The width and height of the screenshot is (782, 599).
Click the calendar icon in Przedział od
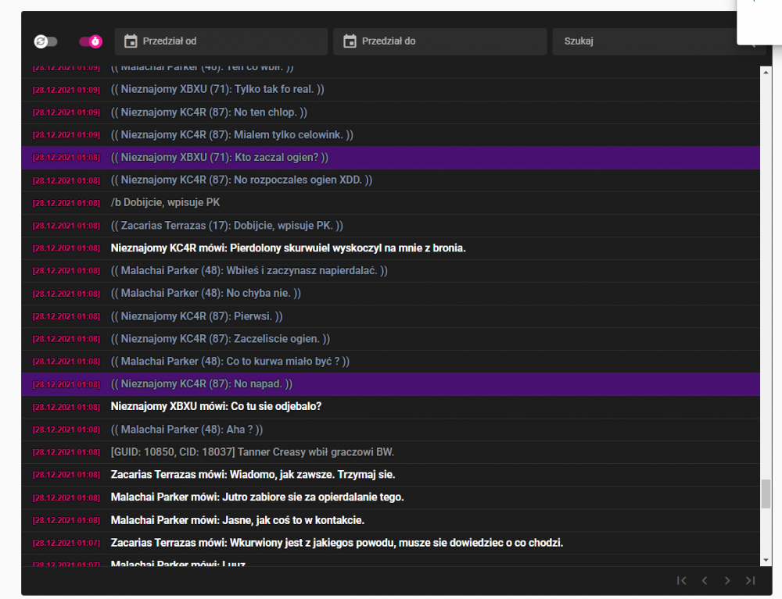pos(131,41)
